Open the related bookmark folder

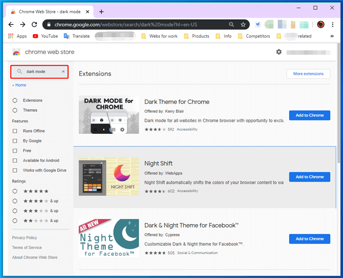[294, 36]
